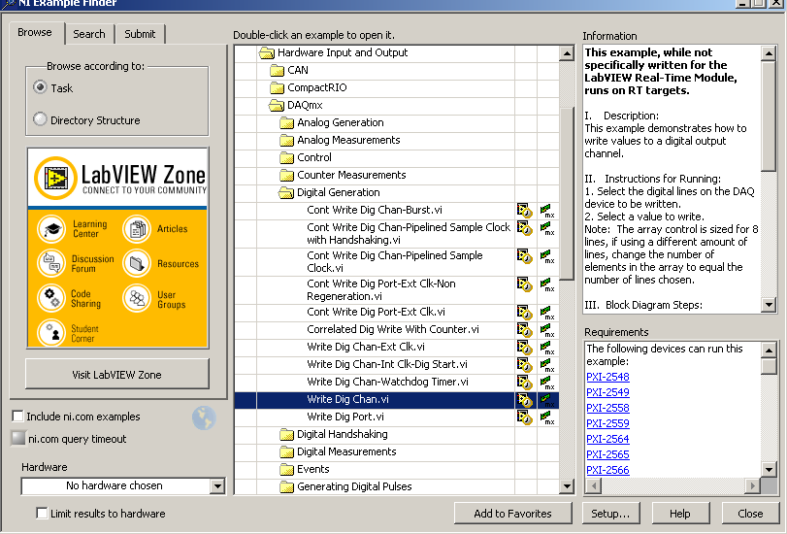Expand the Digital Measurements folder
Screen dimensions: 787x534
click(286, 452)
